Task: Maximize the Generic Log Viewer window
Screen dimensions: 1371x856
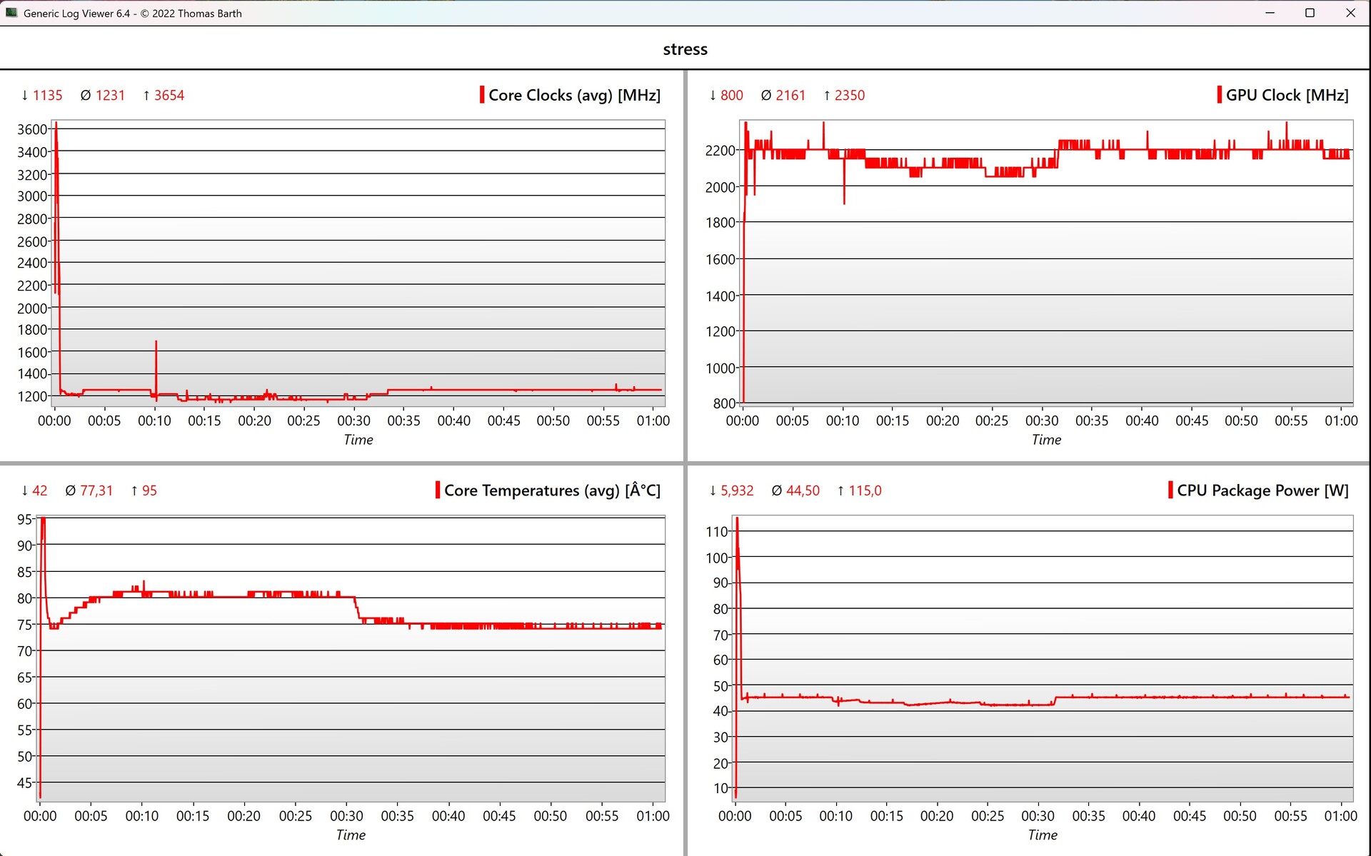Action: point(1310,13)
